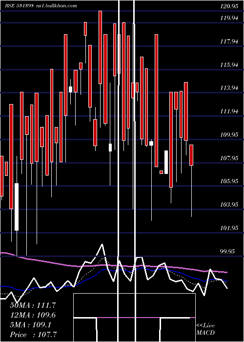Click the 103.95 price axis label

(229, 205)
